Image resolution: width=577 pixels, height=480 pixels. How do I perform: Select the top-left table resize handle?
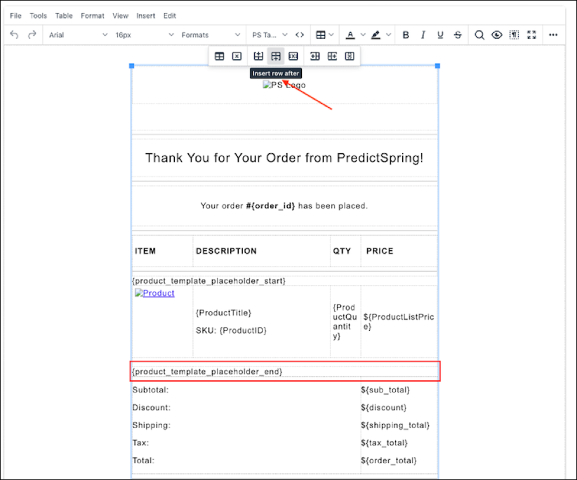pos(132,66)
